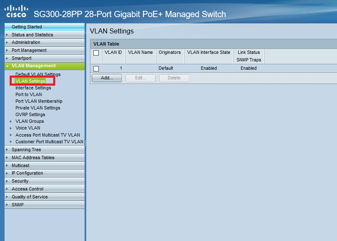Tick the select-all checkbox in VLAN Table header

point(96,53)
